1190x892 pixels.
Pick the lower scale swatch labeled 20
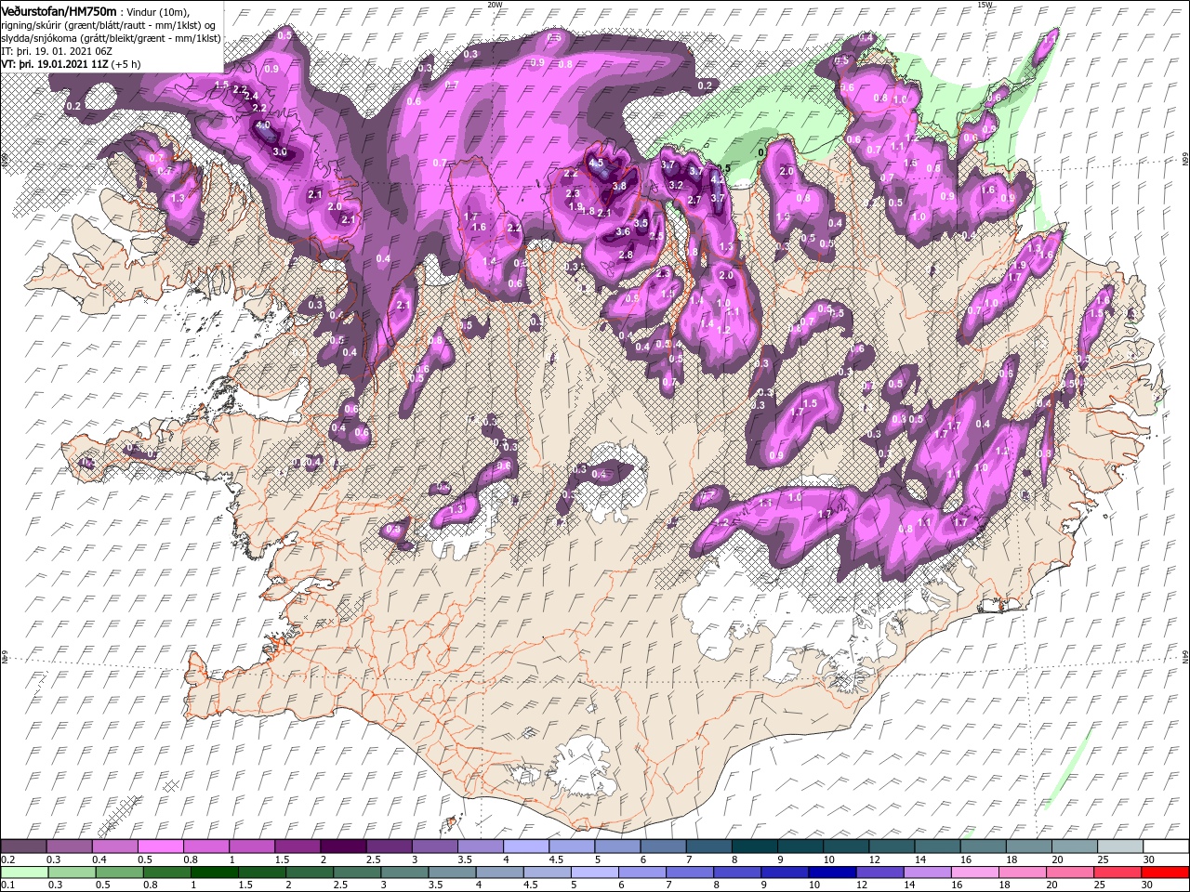coord(1071,872)
